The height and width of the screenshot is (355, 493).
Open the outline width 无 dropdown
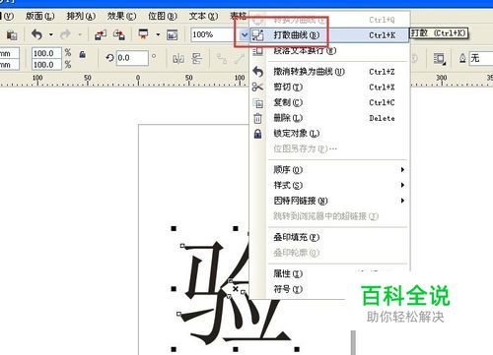point(481,58)
